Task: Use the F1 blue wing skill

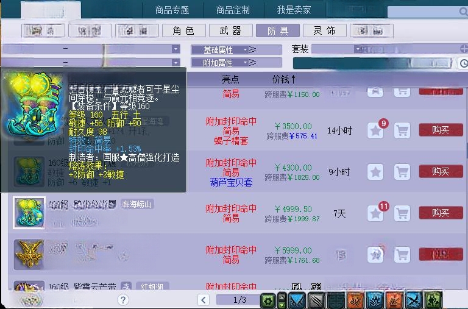Action: click(297, 300)
